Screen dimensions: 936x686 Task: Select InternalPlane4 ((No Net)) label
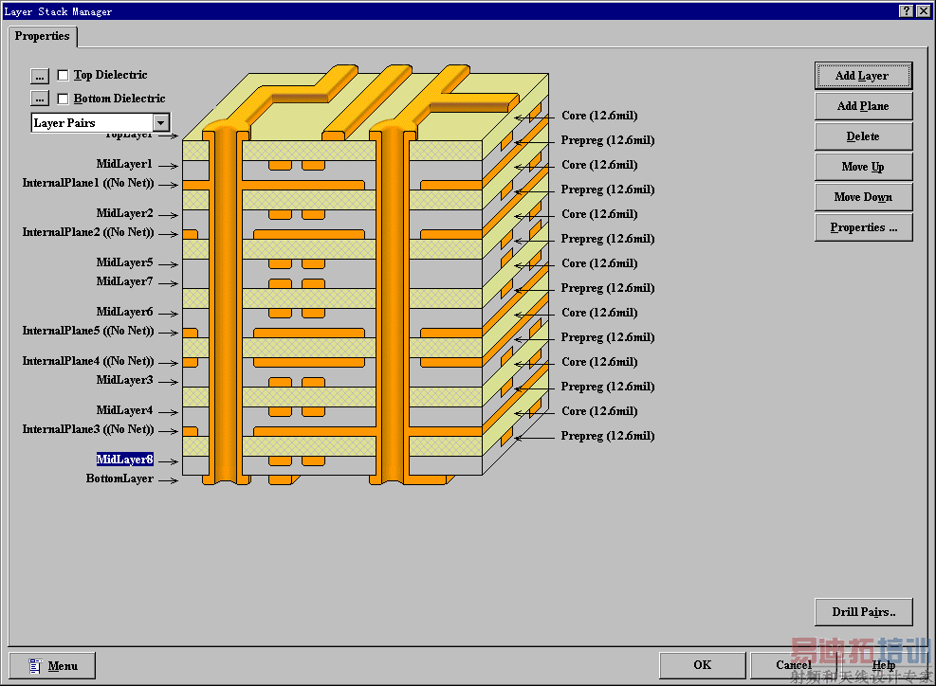coord(88,361)
